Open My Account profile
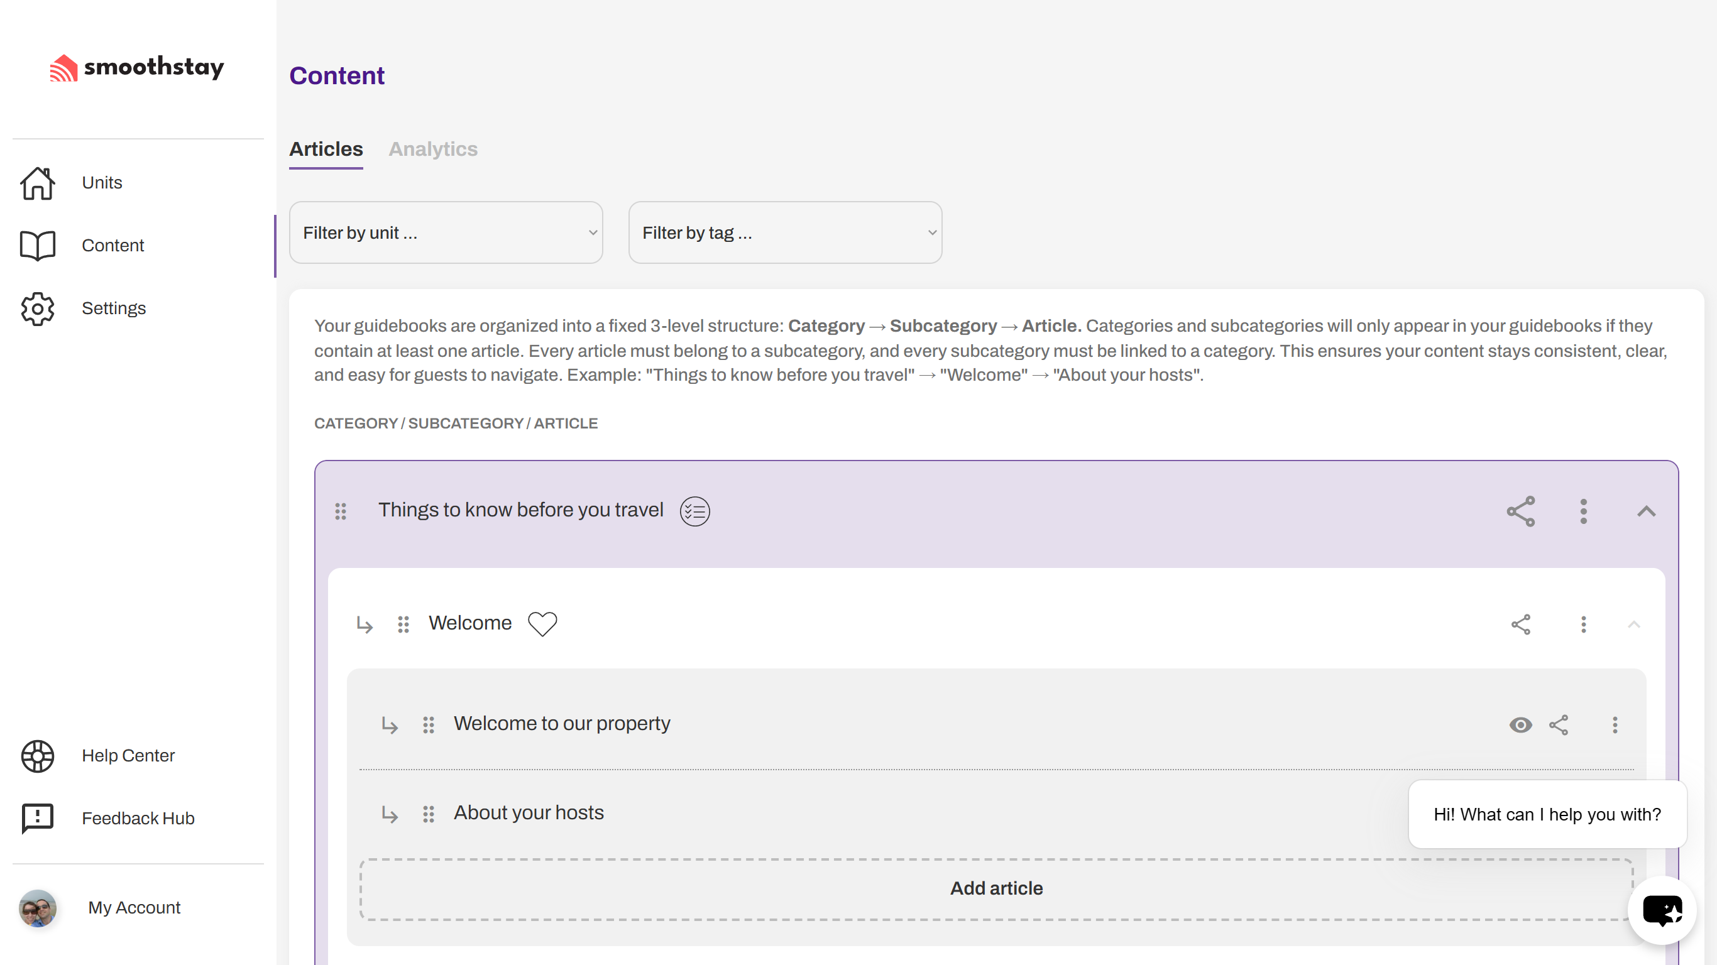This screenshot has width=1717, height=965. [x=133, y=908]
